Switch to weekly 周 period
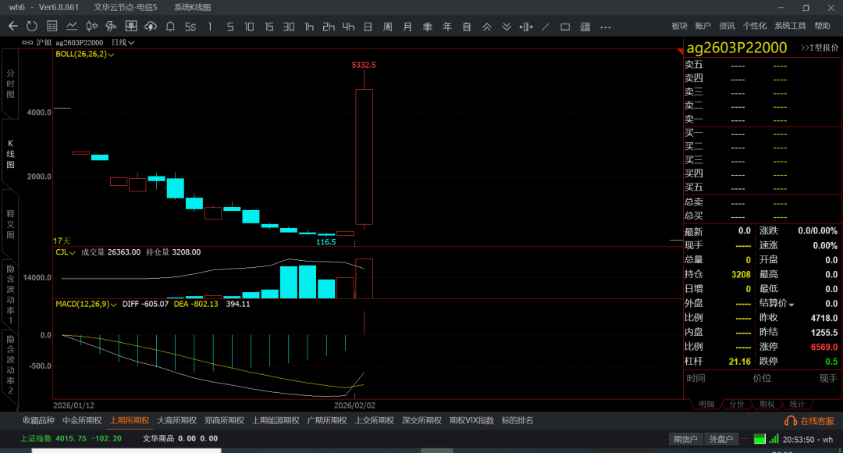Screen dimensions: 843x453 (388, 27)
